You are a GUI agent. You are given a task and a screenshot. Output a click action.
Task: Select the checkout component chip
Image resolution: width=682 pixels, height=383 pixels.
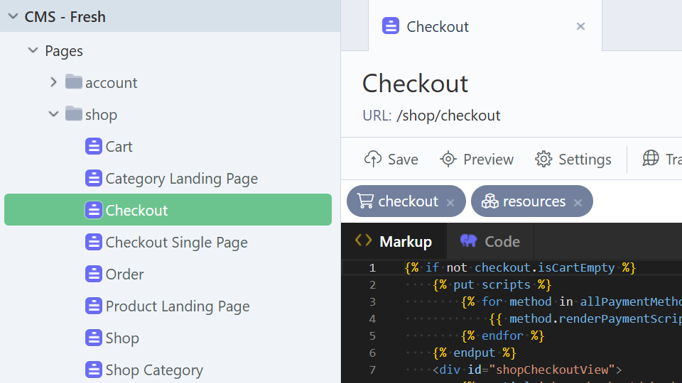(406, 201)
